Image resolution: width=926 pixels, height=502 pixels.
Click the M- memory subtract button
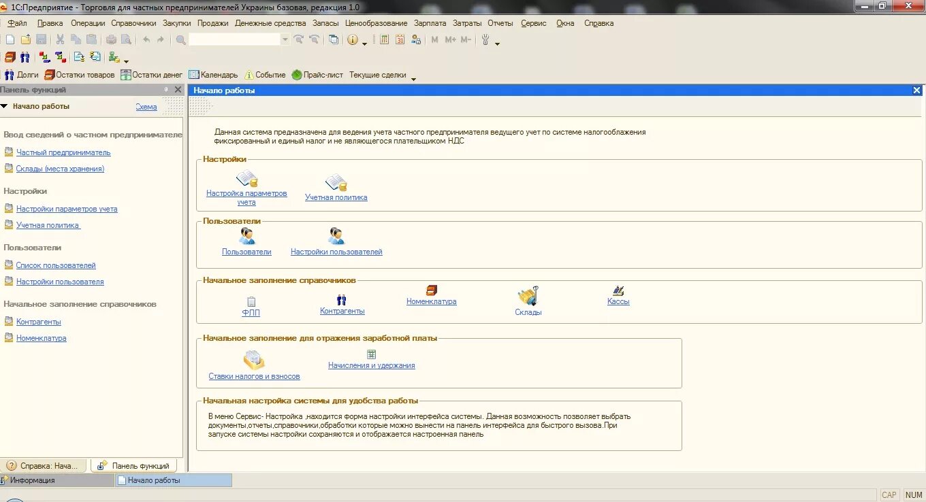[466, 39]
